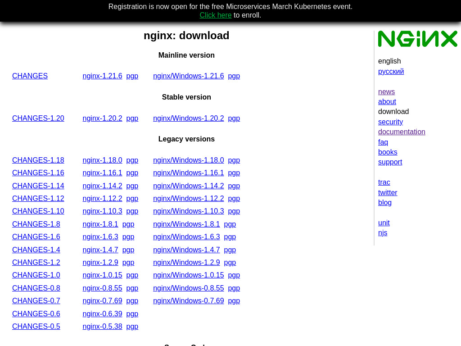Open the support page
The width and height of the screenshot is (461, 346).
click(x=390, y=162)
